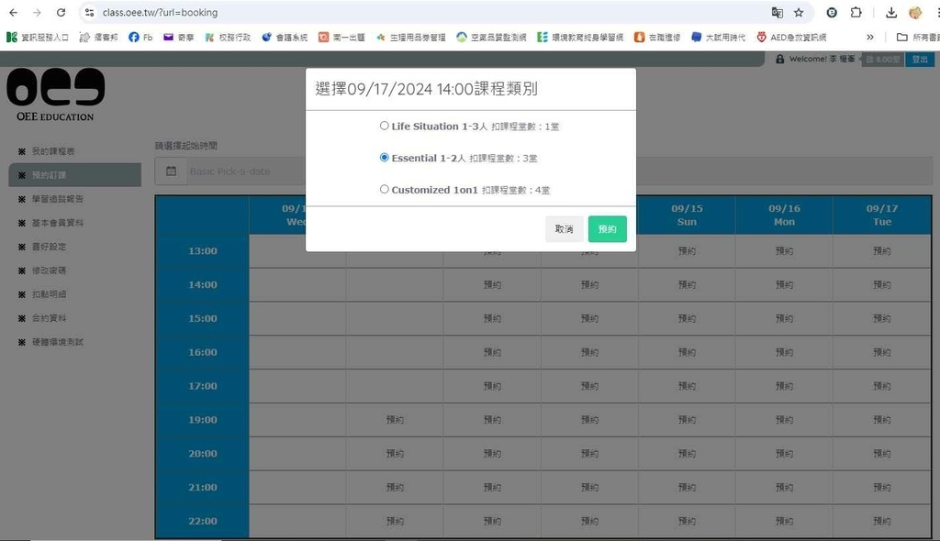Expand the hidden bookmarks overflow chevron
940x541 pixels.
point(870,38)
